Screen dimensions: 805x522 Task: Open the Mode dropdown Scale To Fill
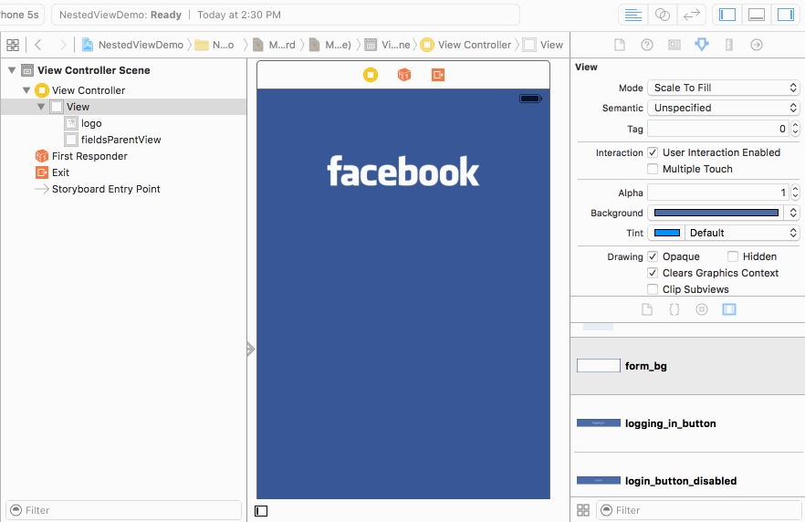[724, 88]
